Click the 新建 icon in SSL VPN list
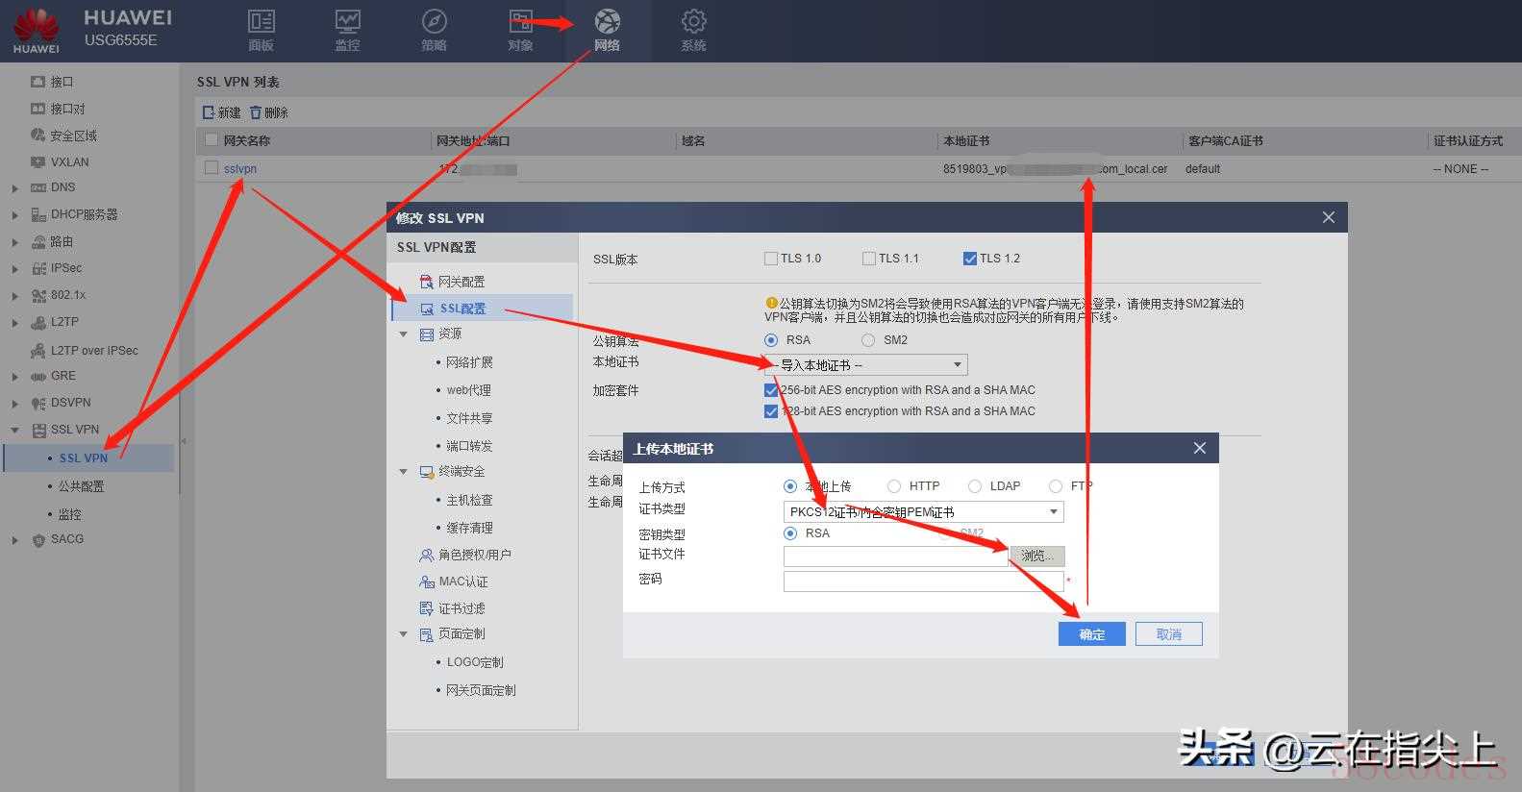Screen dimensions: 1522x792 tap(209, 112)
